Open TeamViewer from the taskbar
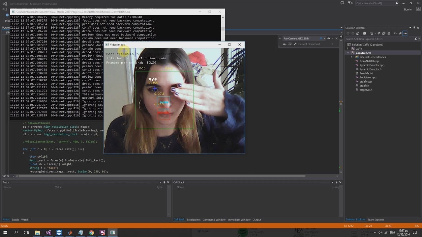Screen dimensions: 422x237 pyautogui.click(x=59, y=232)
